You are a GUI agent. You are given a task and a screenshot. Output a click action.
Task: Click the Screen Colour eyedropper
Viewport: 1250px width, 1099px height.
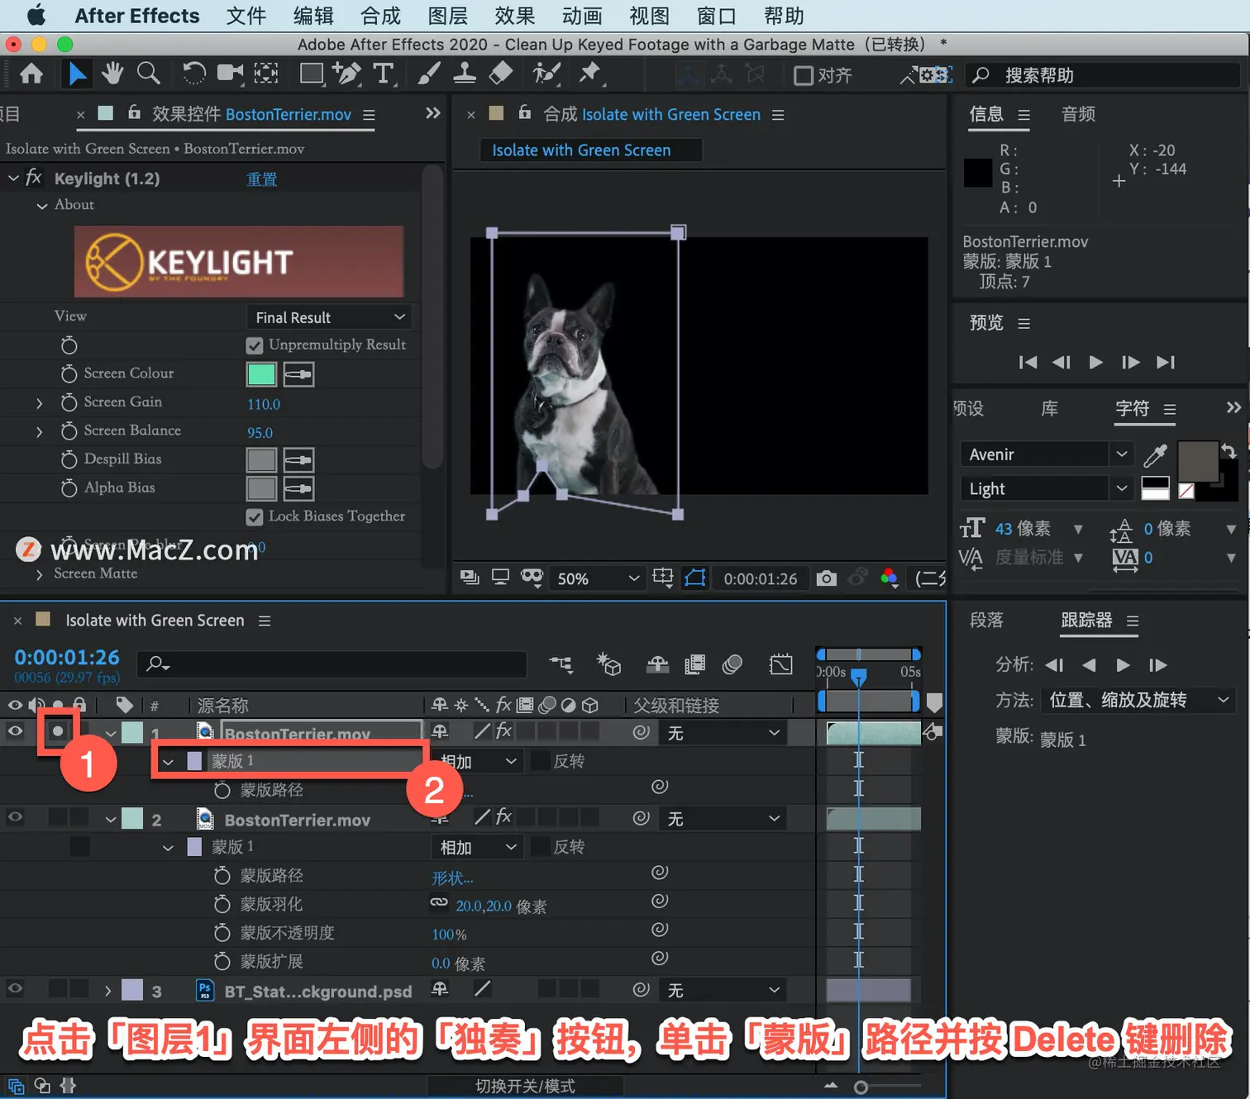pos(298,374)
